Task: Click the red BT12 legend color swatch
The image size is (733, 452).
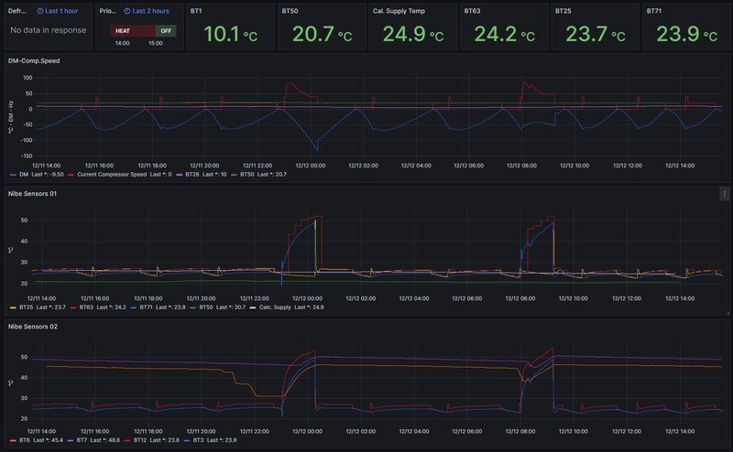Action: click(x=127, y=440)
